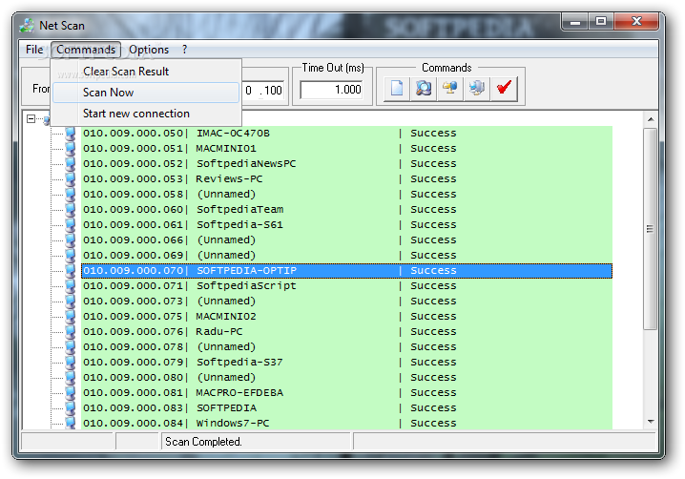The height and width of the screenshot is (479, 685).
Task: Select row 010.009.000.053 Reviews-PC
Action: 346,178
